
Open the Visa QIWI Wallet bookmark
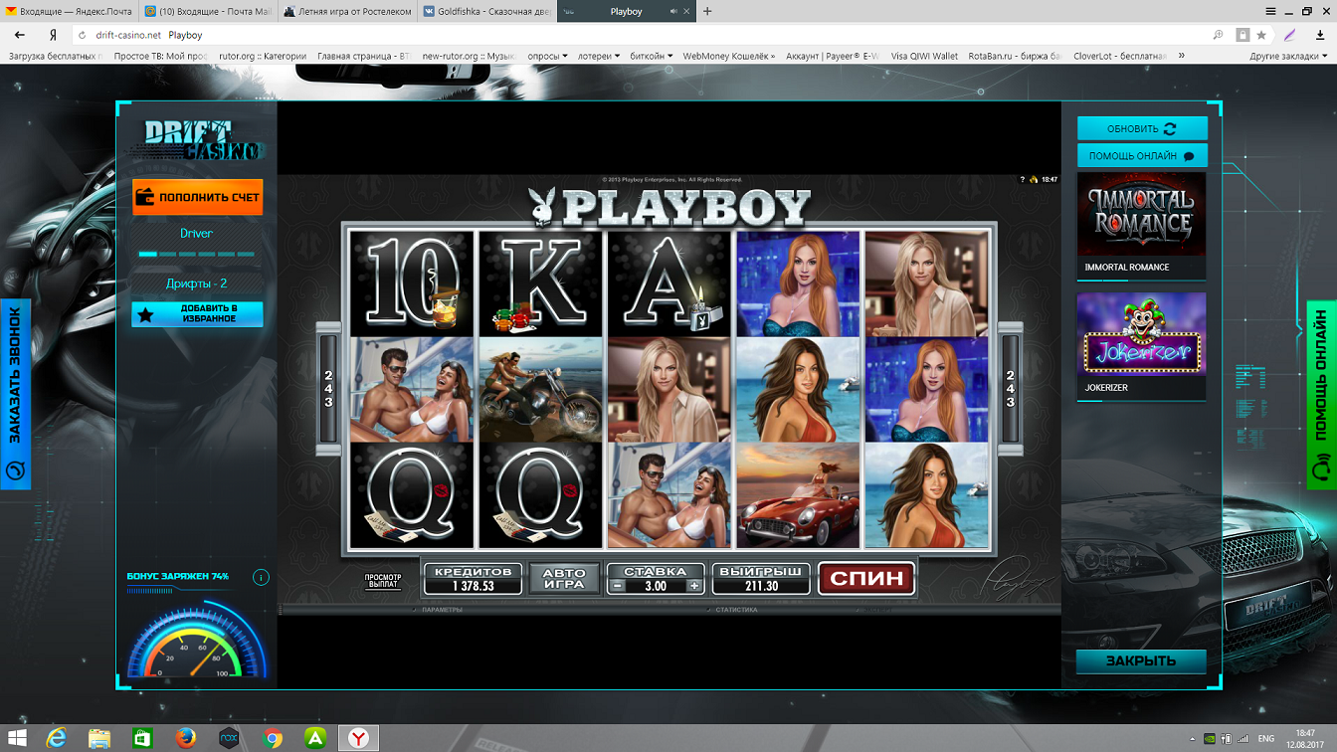coord(924,57)
